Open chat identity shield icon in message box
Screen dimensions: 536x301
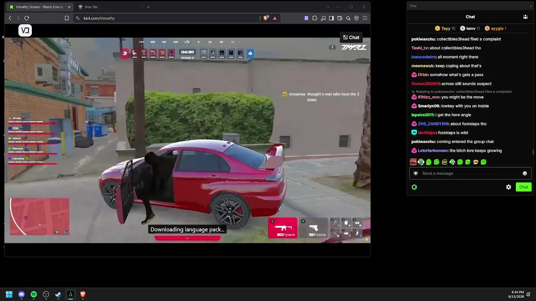point(415,173)
